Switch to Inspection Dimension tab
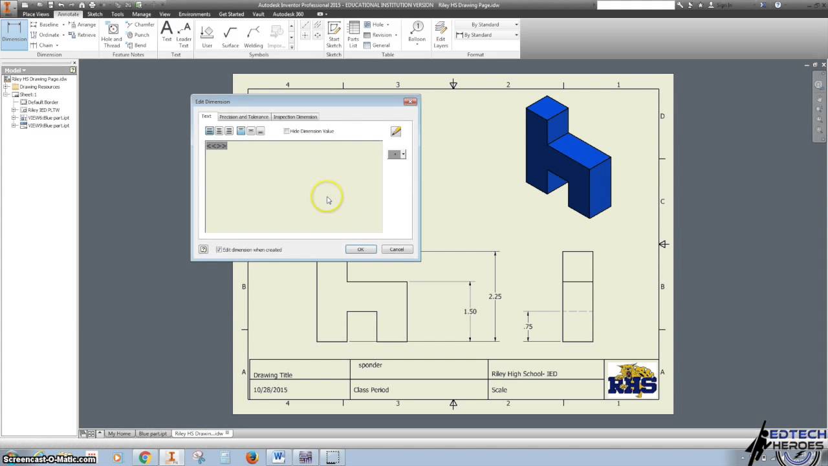This screenshot has height=466, width=828. [x=295, y=116]
